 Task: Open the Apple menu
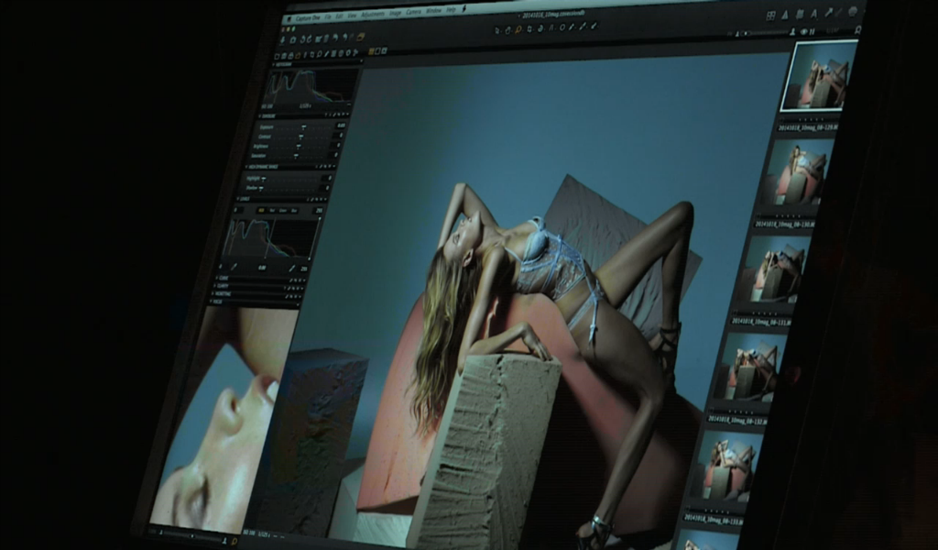click(x=289, y=19)
